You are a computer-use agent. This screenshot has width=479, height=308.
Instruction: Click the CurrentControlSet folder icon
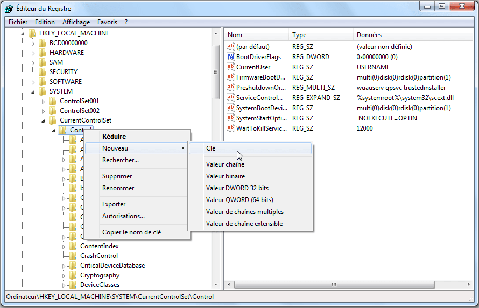coord(53,120)
